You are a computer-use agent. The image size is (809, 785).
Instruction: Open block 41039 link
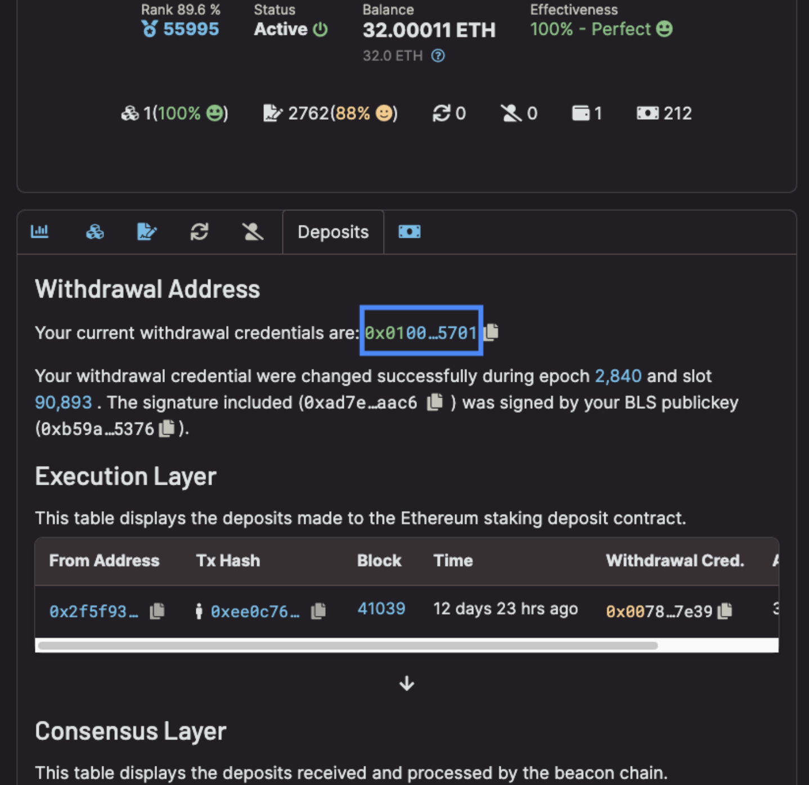click(x=381, y=608)
